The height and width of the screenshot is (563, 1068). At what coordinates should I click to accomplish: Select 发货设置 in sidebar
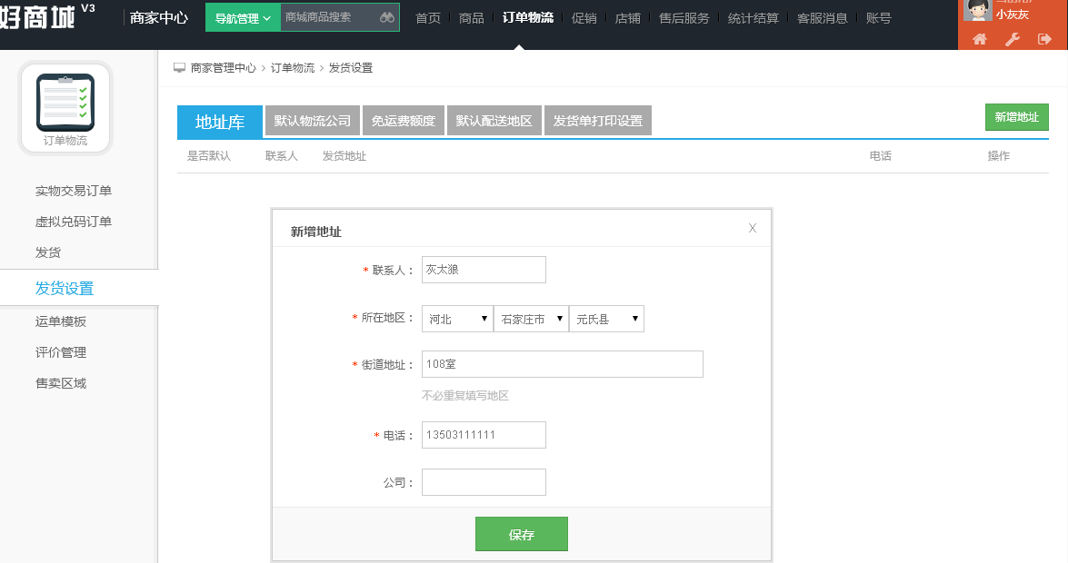point(64,288)
